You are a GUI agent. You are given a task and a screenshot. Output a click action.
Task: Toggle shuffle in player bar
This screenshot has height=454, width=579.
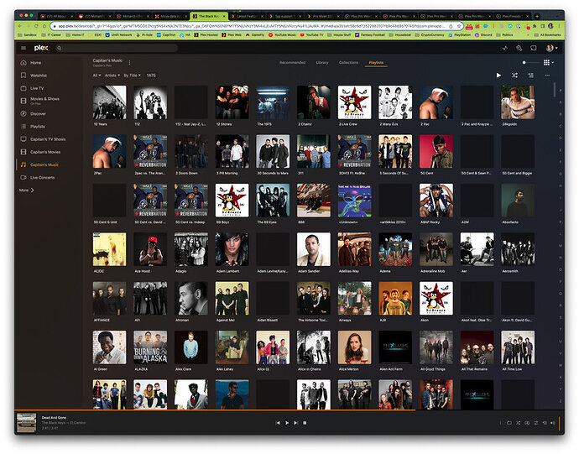point(518,423)
